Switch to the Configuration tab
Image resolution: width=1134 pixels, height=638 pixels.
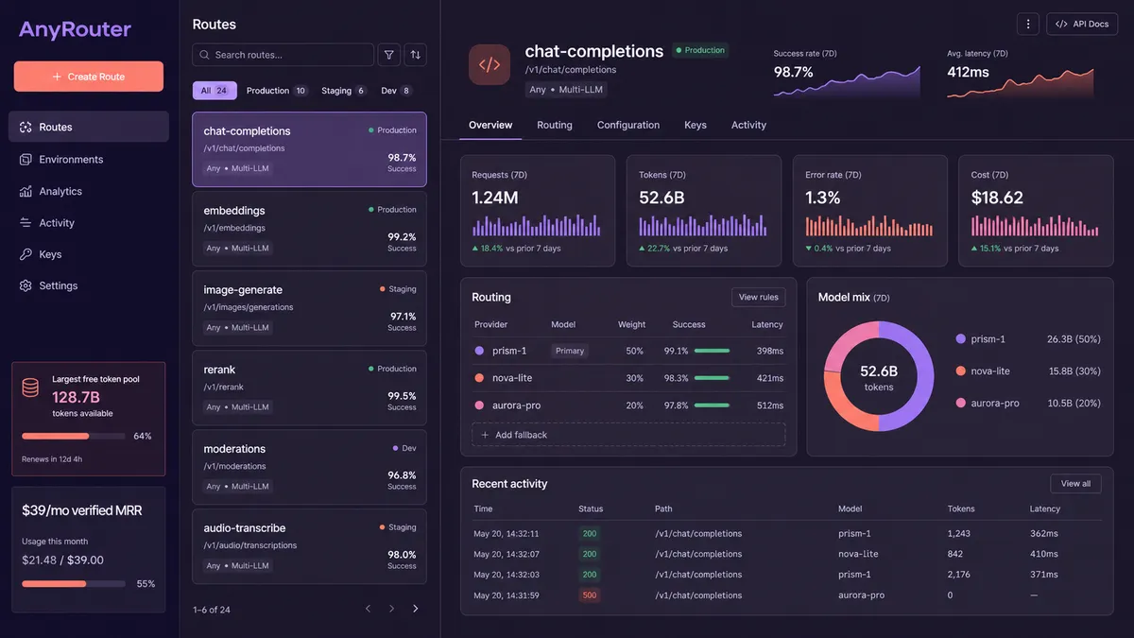point(628,125)
